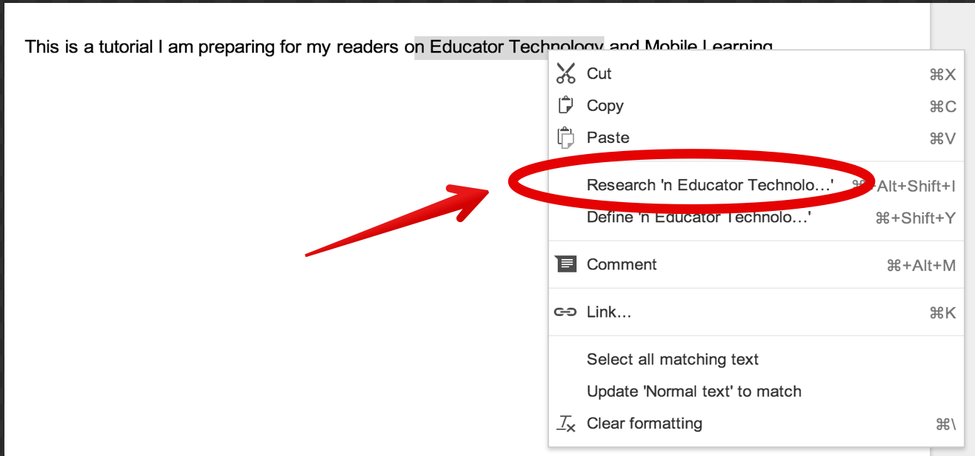Choose Define 'n Educator Technolo…' entry
This screenshot has height=456, width=975.
699,218
